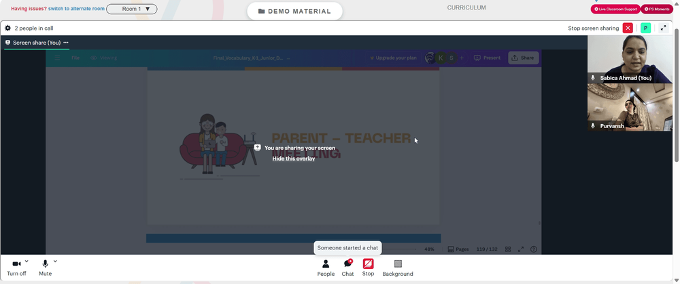
Task: Click the red stop screen sharing X
Action: (x=628, y=28)
